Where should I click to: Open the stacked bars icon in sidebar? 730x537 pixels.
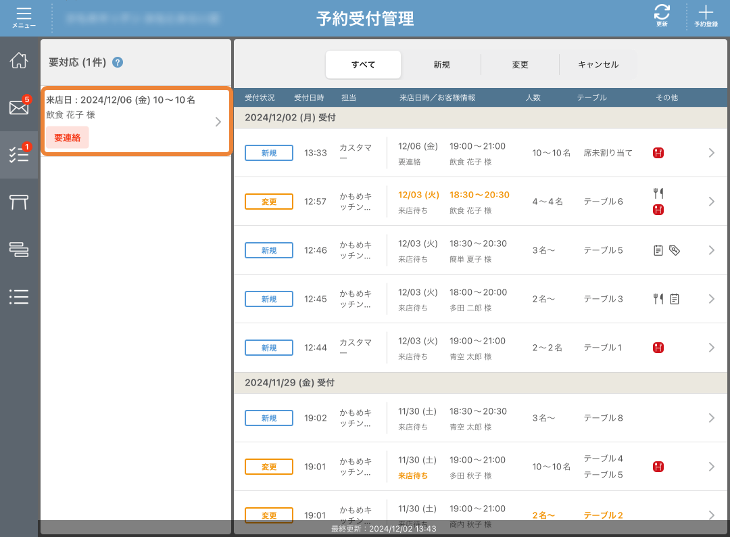[19, 250]
